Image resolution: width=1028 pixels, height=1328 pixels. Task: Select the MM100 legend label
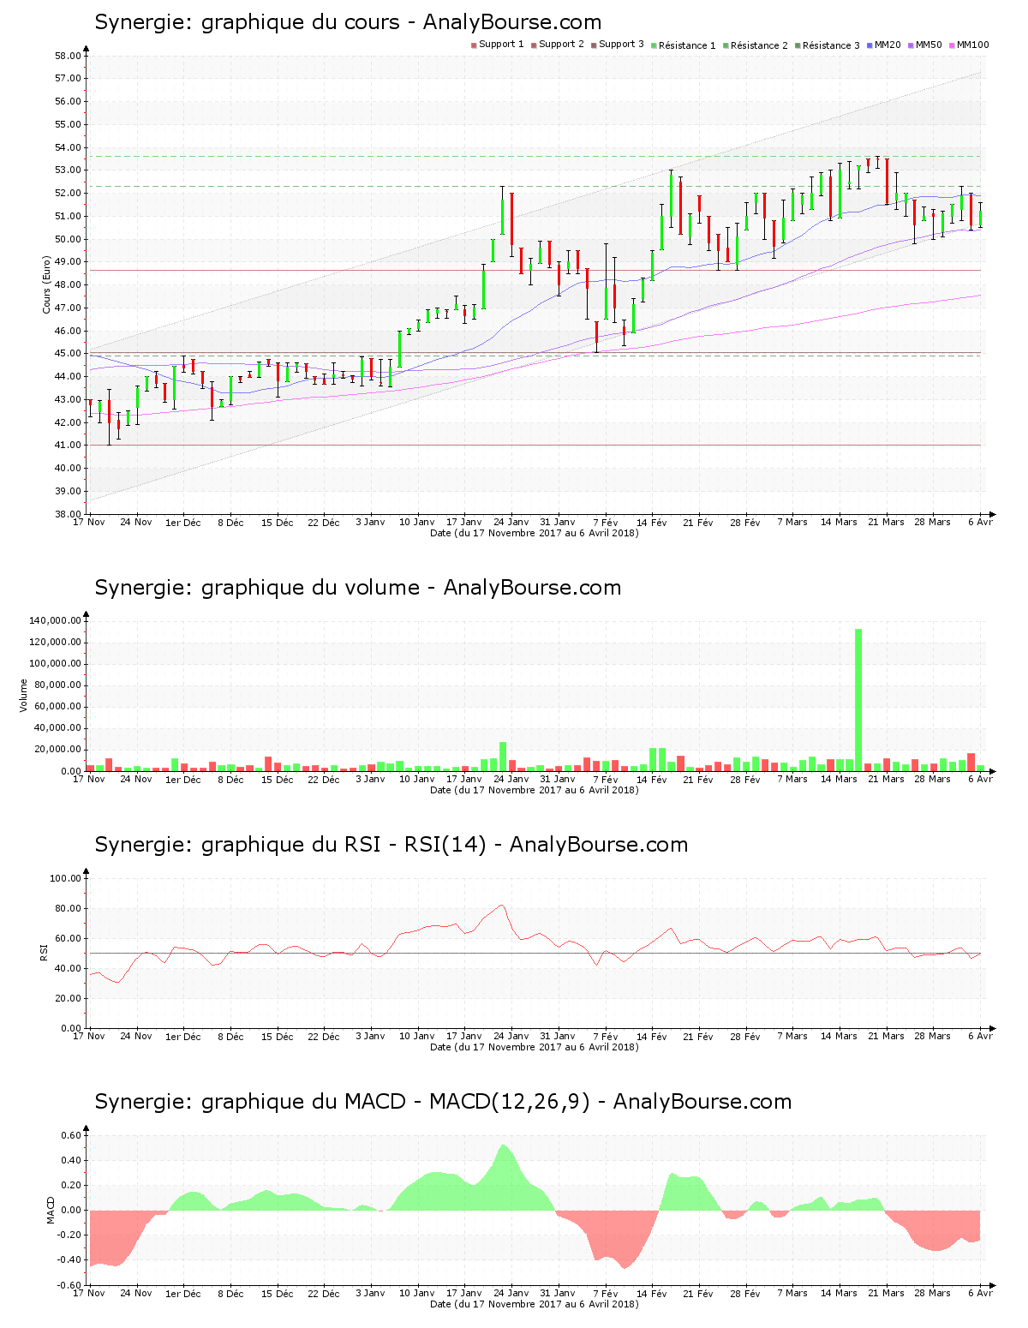point(972,45)
